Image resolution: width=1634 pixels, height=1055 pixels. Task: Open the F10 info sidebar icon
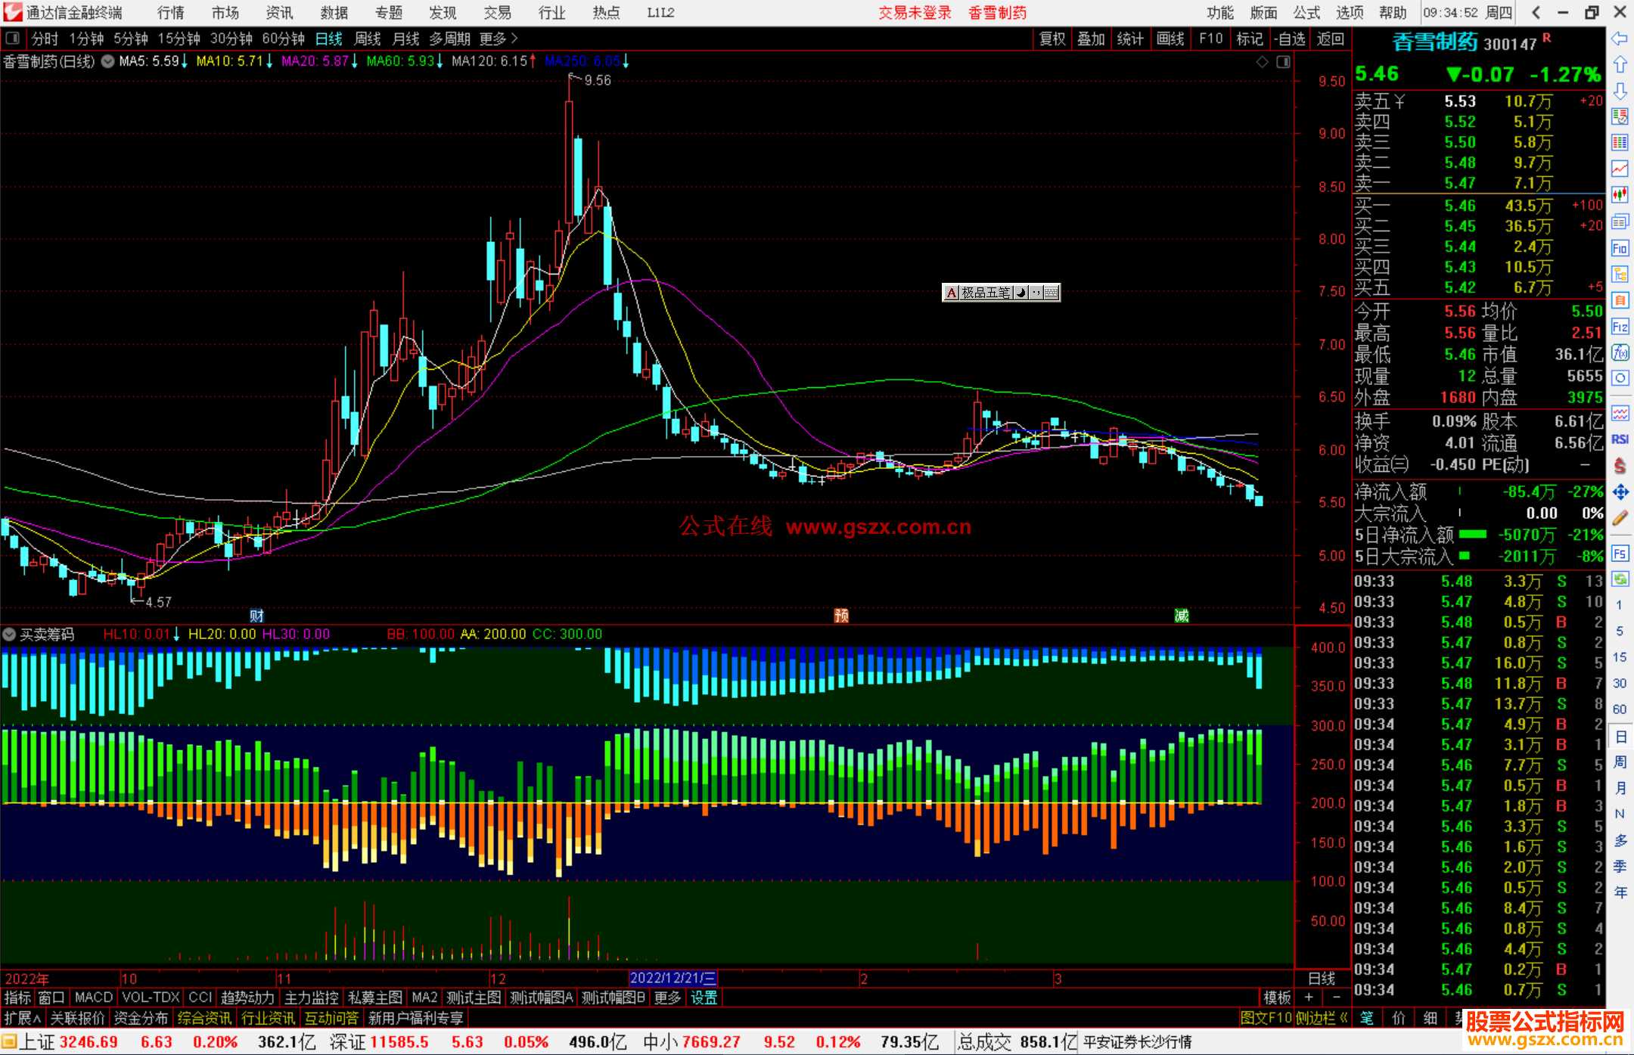coord(1620,249)
